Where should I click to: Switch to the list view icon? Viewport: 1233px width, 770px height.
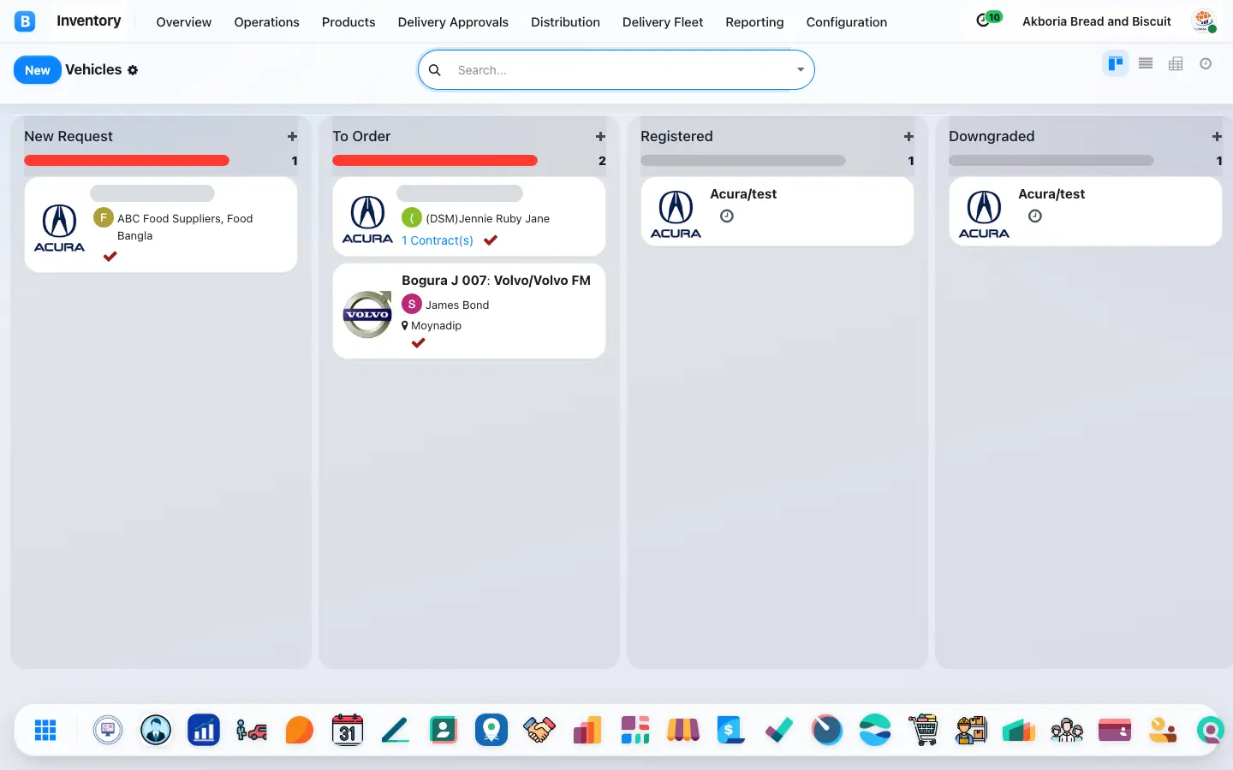tap(1146, 63)
